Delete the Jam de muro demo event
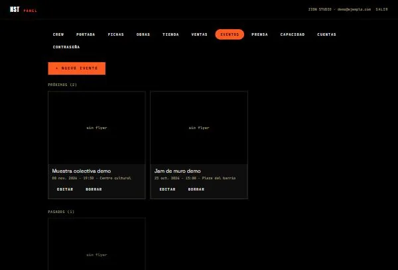Viewport: 398px width, 270px height. click(x=196, y=189)
